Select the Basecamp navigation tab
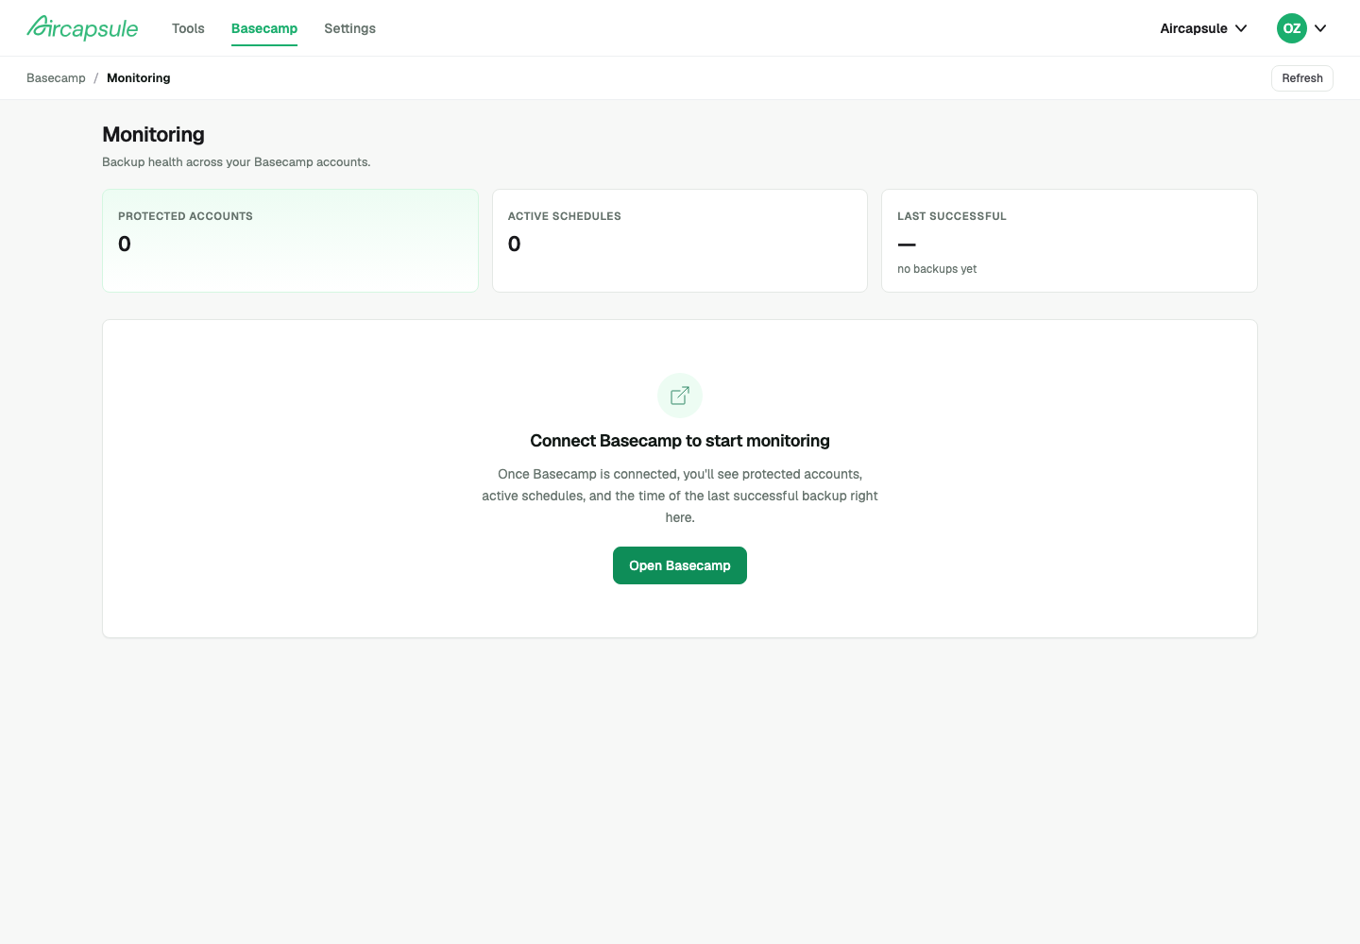Viewport: 1360px width, 944px height. 264,28
